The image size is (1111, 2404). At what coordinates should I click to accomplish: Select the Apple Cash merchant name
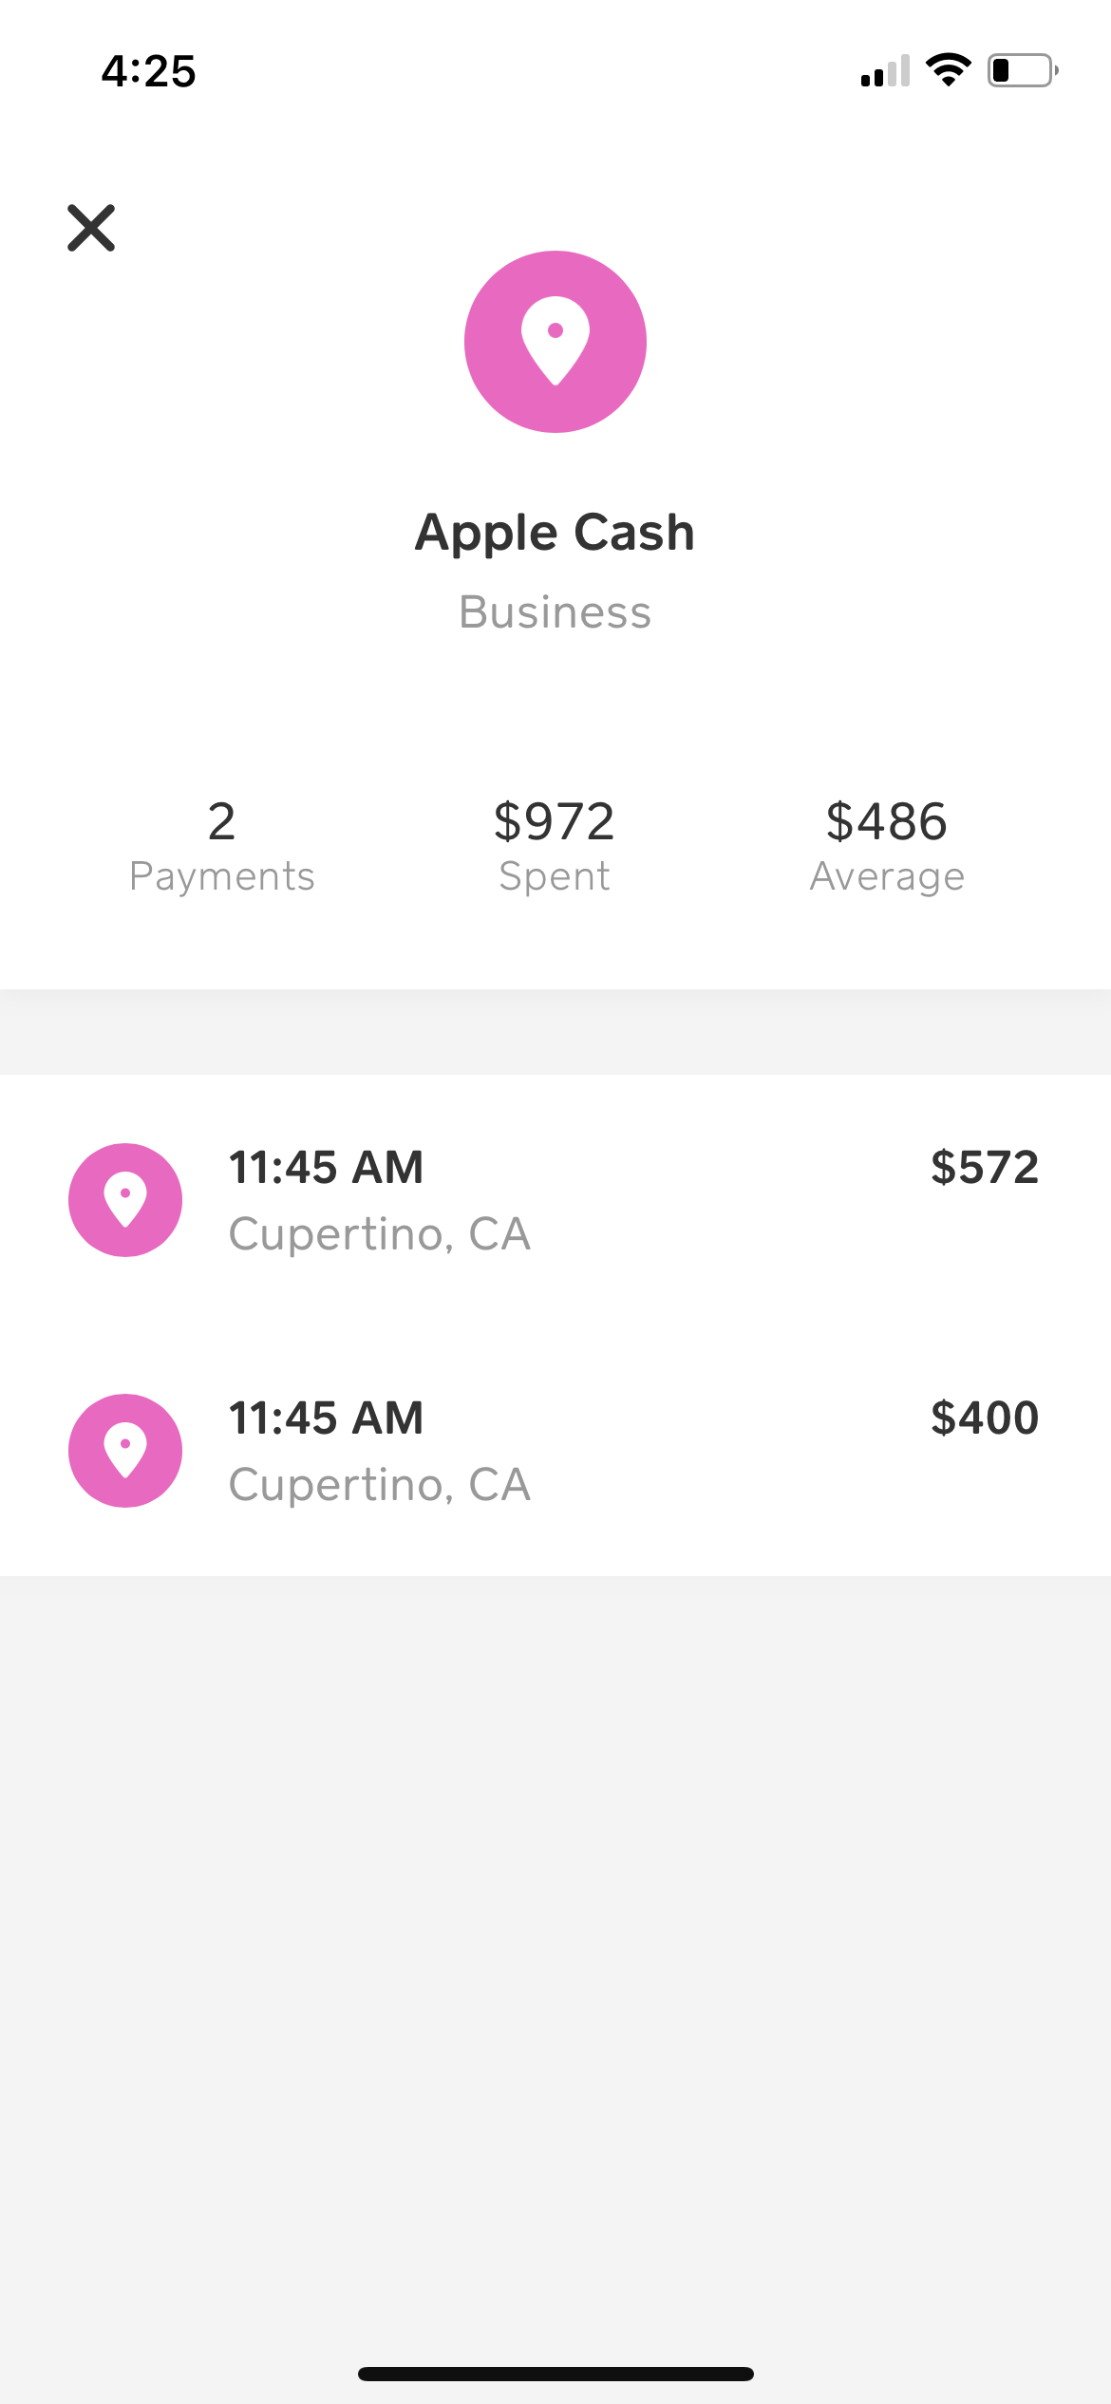point(555,532)
